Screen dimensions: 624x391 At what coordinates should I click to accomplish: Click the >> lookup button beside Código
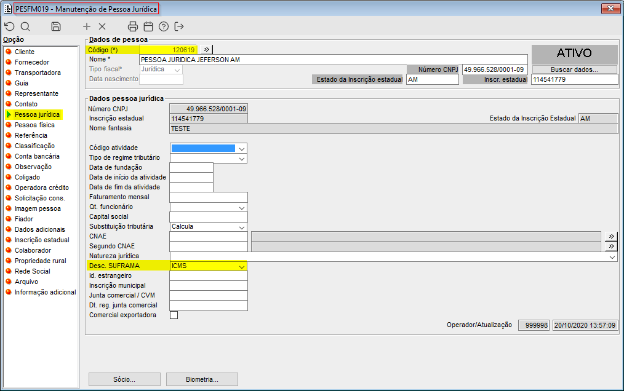[x=206, y=49]
